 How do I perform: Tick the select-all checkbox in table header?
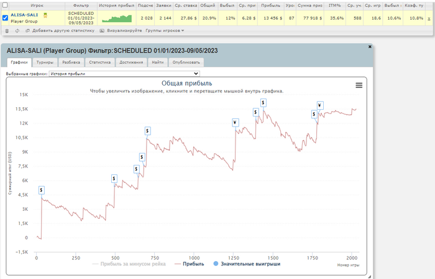[x=5, y=5]
